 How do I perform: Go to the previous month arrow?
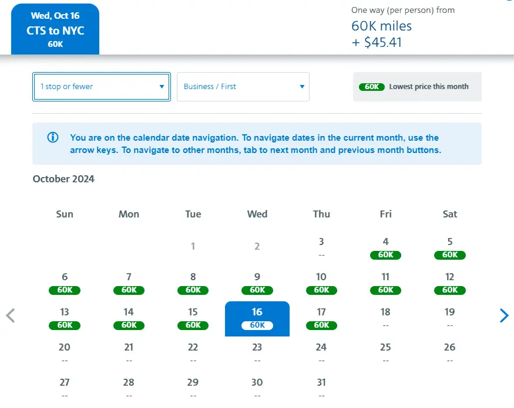coord(10,315)
